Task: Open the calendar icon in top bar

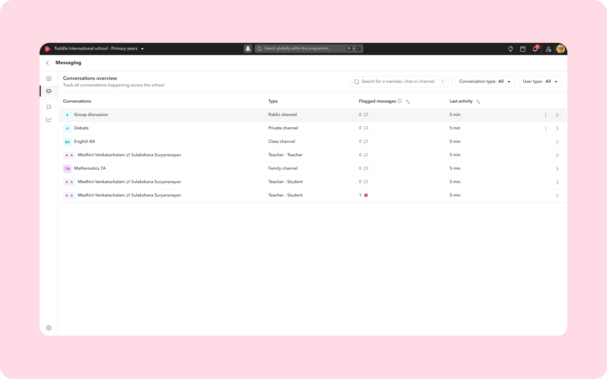Action: click(522, 49)
